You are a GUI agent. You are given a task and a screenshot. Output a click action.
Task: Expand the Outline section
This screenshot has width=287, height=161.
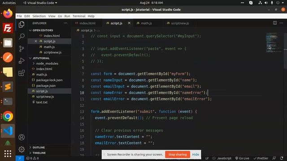[50, 147]
